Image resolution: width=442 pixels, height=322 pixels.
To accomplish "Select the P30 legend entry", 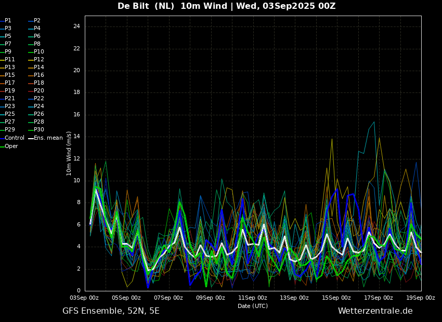I will point(39,130).
